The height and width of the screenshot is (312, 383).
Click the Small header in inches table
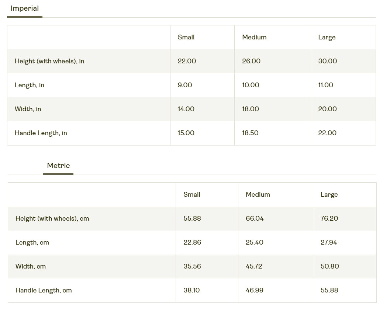click(x=186, y=37)
